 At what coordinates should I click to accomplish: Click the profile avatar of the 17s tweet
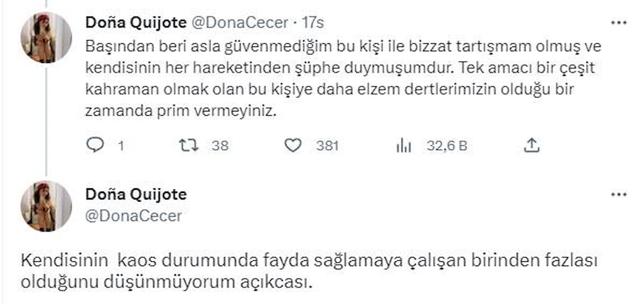click(46, 37)
